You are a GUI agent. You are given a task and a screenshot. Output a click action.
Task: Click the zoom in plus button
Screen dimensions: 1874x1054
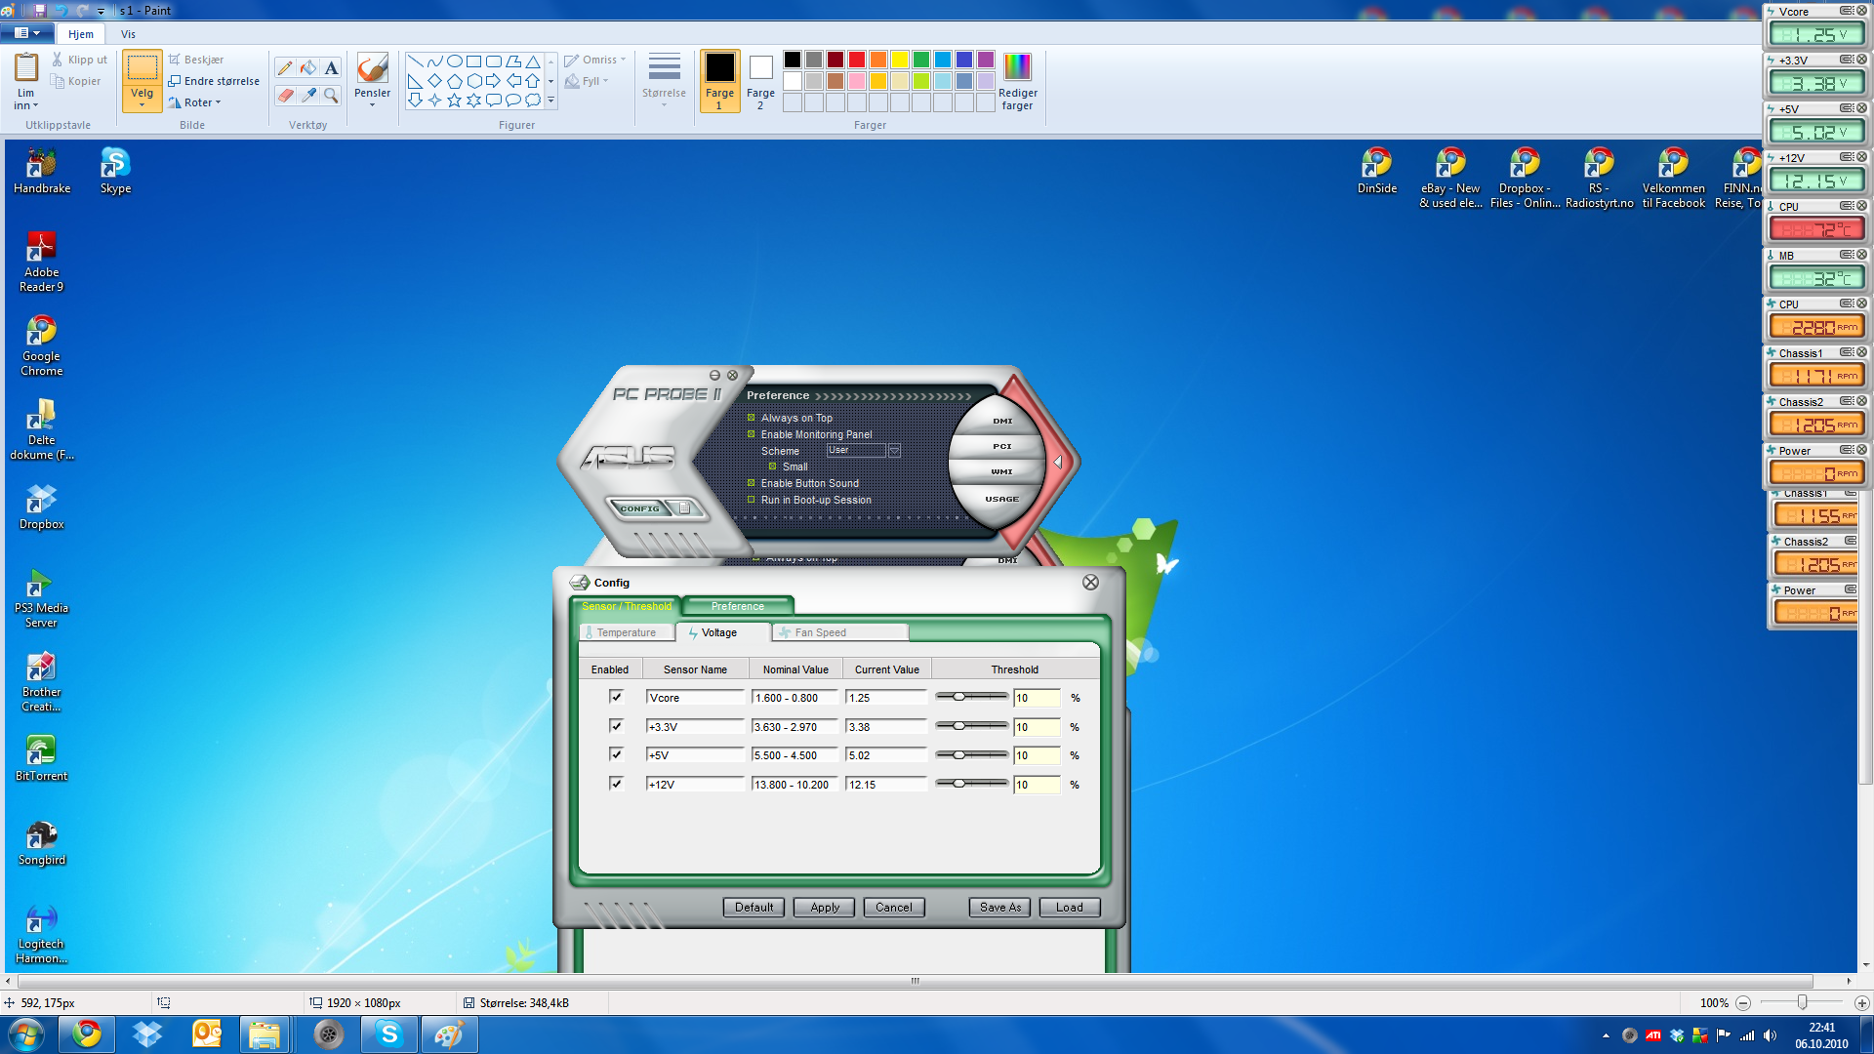[1862, 1003]
